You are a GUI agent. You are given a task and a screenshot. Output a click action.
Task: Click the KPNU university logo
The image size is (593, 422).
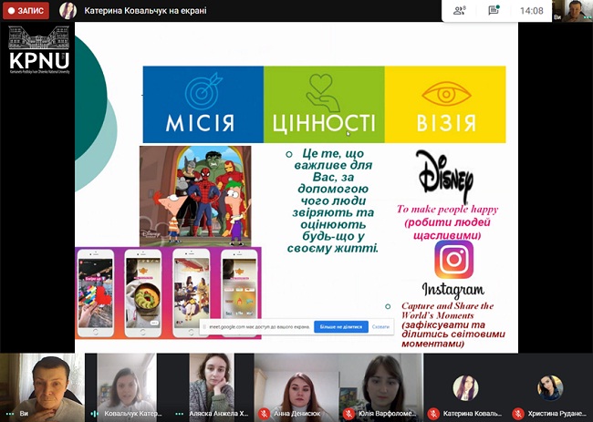(38, 50)
